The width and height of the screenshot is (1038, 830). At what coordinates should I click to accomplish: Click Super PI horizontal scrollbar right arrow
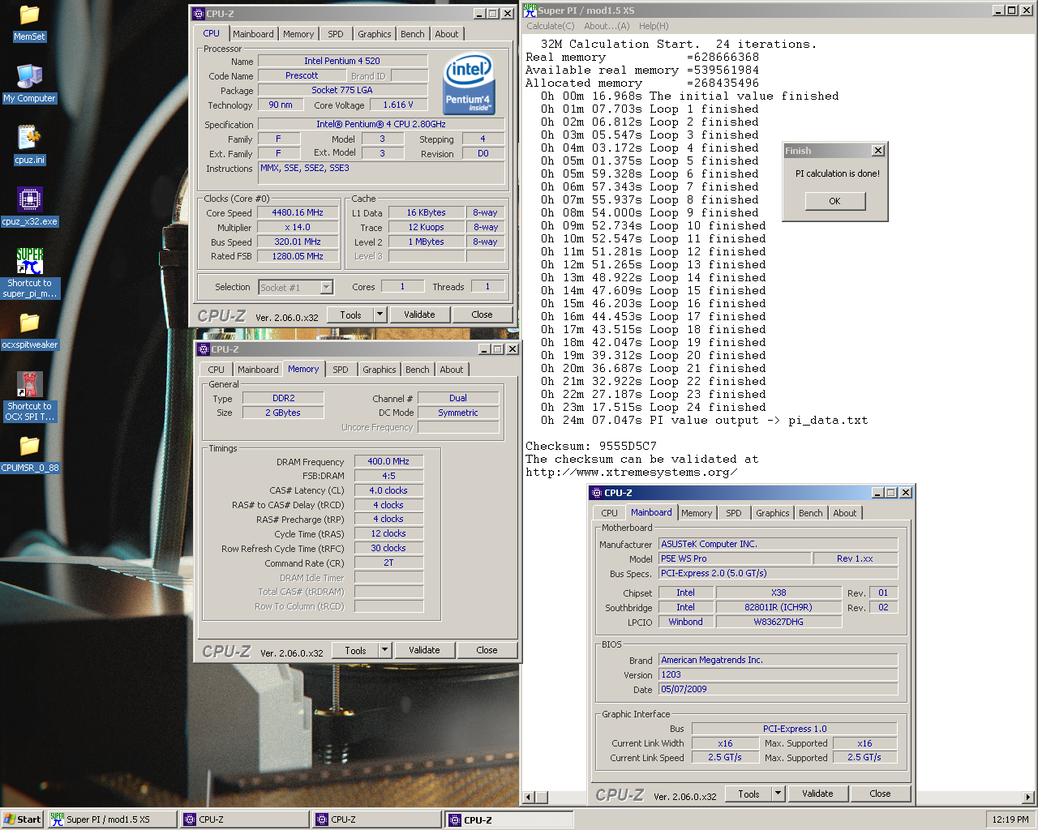[x=1029, y=797]
